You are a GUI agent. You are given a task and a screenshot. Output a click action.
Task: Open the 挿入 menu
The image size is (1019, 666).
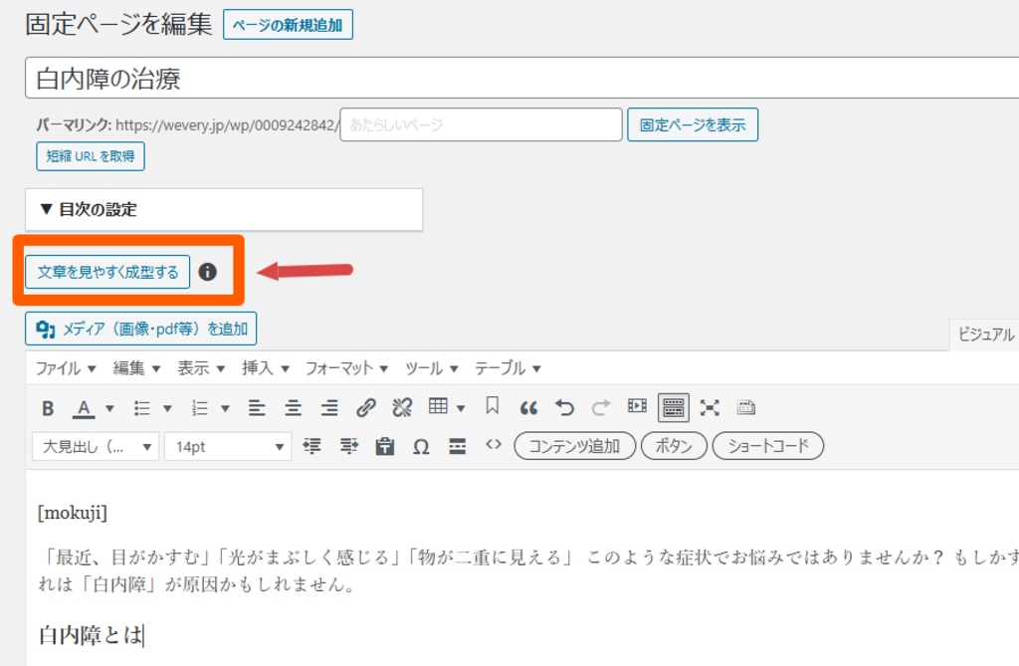pyautogui.click(x=265, y=368)
